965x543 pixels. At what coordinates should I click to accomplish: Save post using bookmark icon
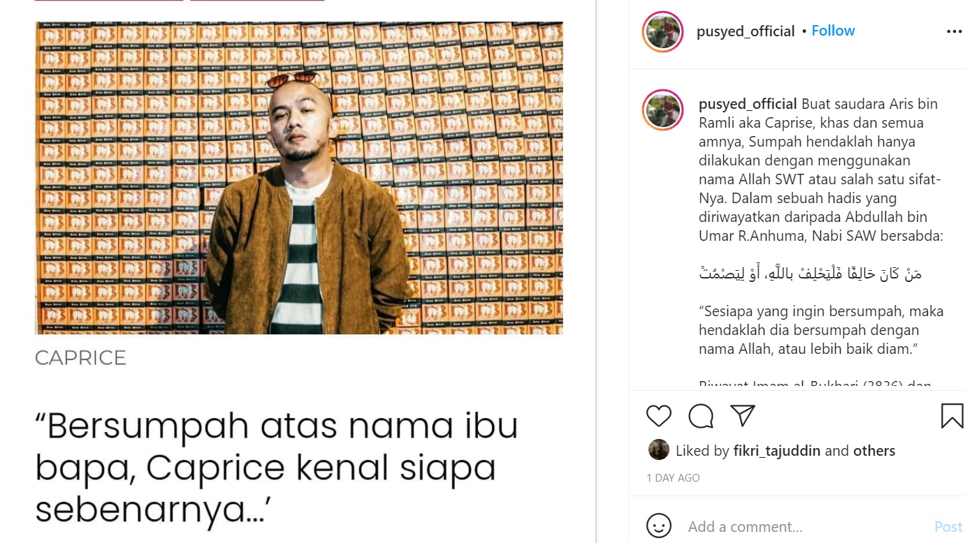click(952, 416)
